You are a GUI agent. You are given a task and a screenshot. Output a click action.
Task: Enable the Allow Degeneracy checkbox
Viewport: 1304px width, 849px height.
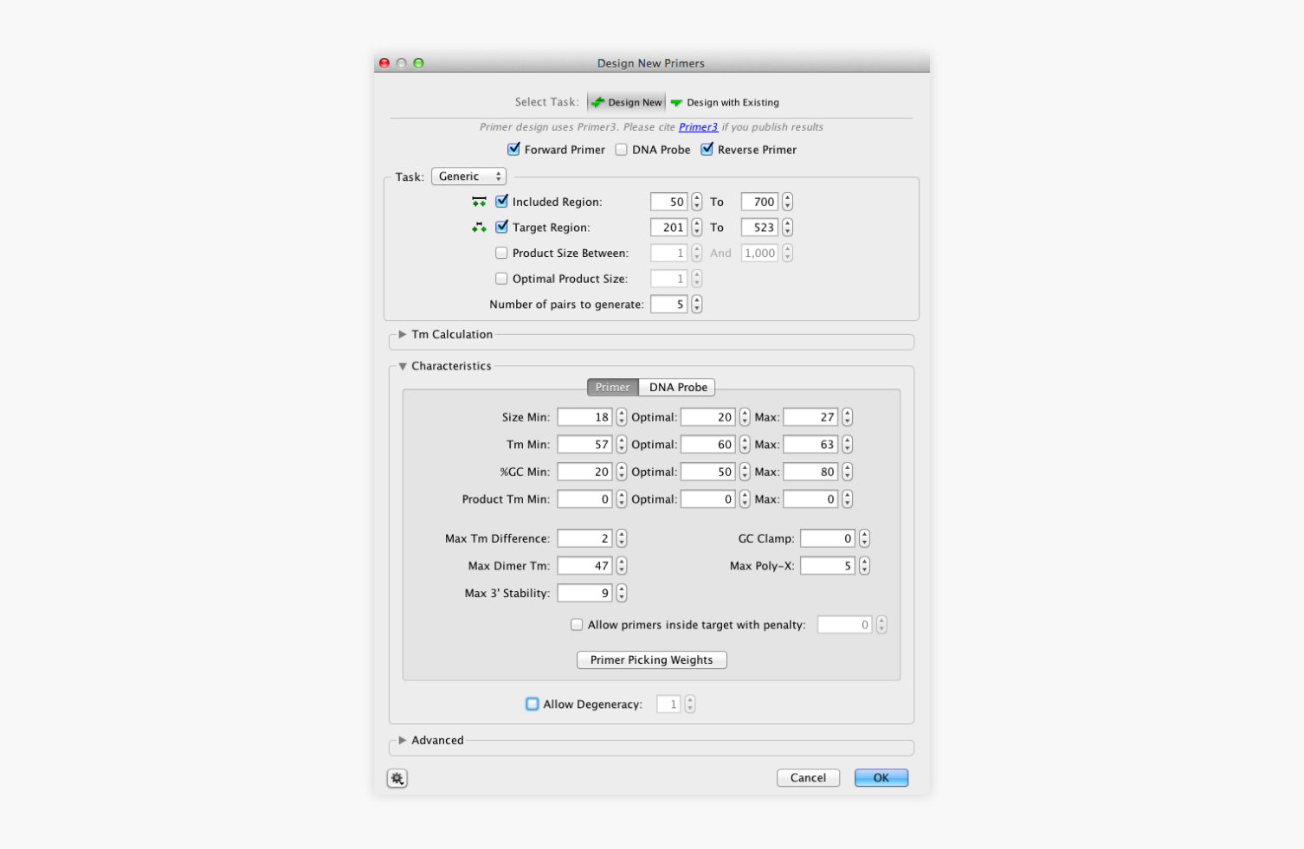[533, 704]
